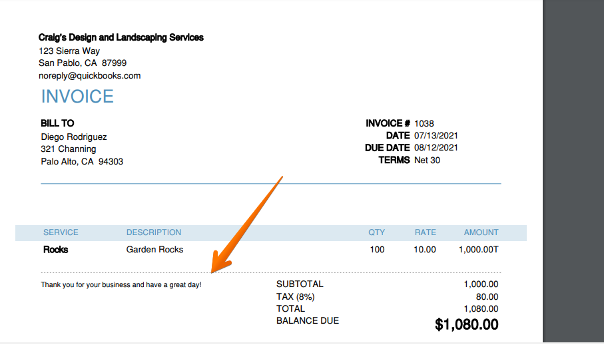
Task: Click the INVOICE # label
Action: pos(388,123)
